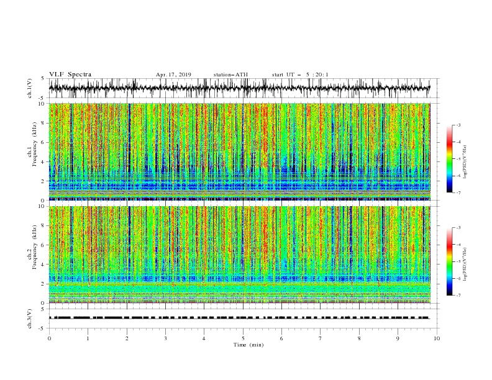Image resolution: width=492 pixels, height=380 pixels.
Task: Click the time axis tick label "4"
Action: tap(204, 338)
